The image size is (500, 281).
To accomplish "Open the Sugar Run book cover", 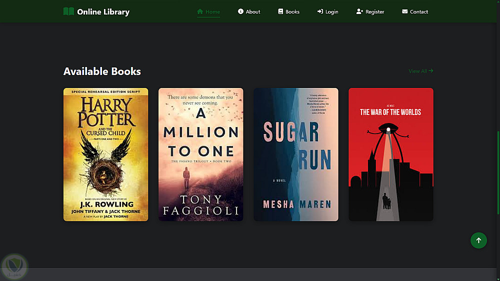I will coord(296,154).
